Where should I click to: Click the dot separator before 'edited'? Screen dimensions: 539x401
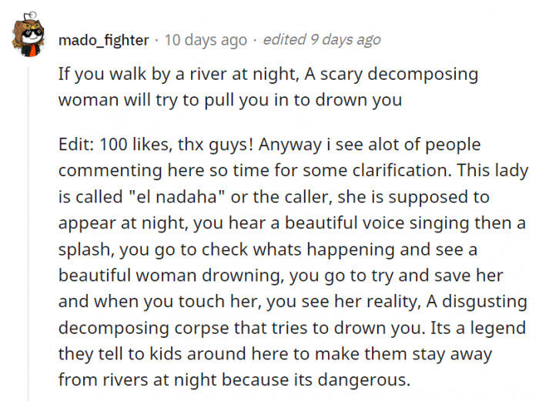tap(255, 41)
